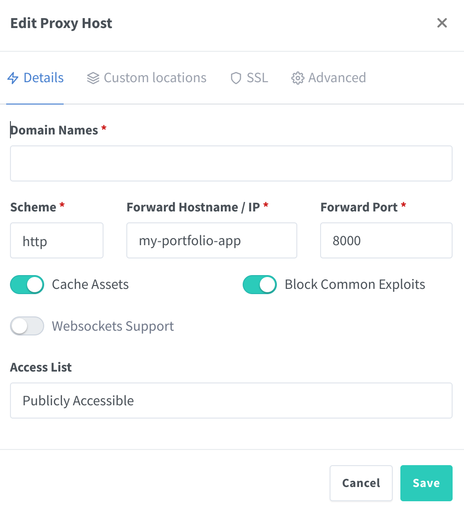The width and height of the screenshot is (464, 506).
Task: Enable the Websockets Support switch
Action: click(27, 326)
